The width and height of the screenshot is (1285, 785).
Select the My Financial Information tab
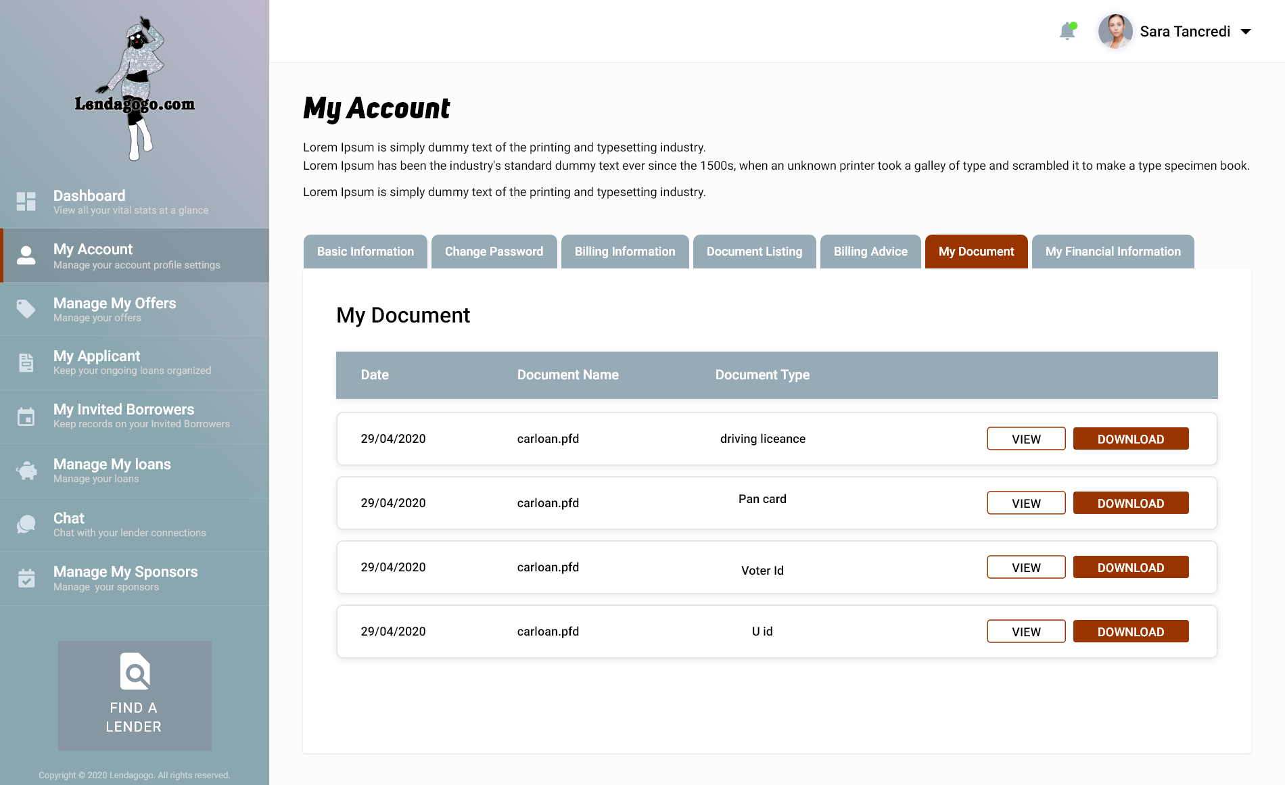(1113, 252)
